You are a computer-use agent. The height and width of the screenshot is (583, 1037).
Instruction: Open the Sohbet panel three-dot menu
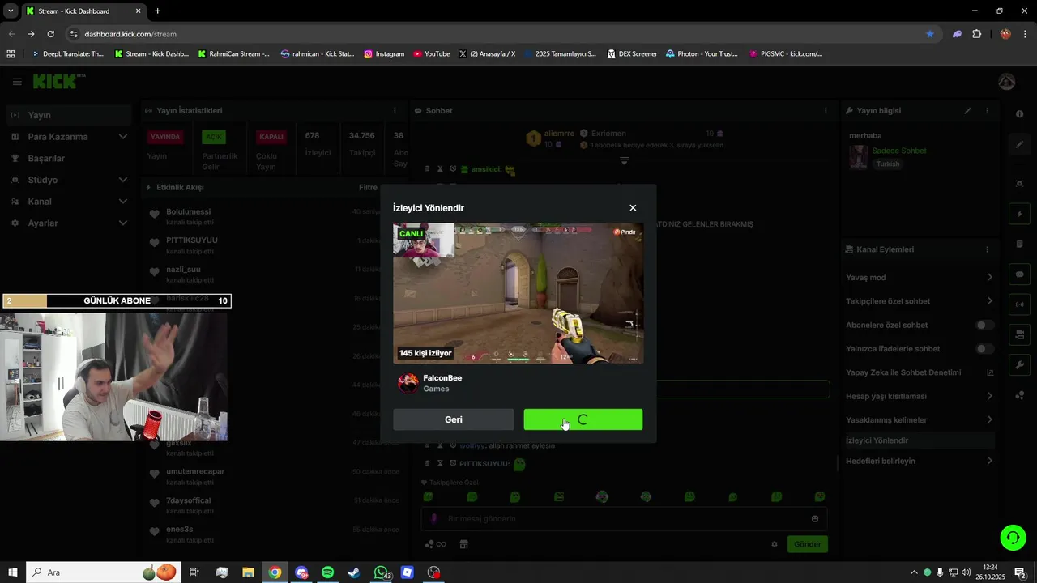click(826, 111)
